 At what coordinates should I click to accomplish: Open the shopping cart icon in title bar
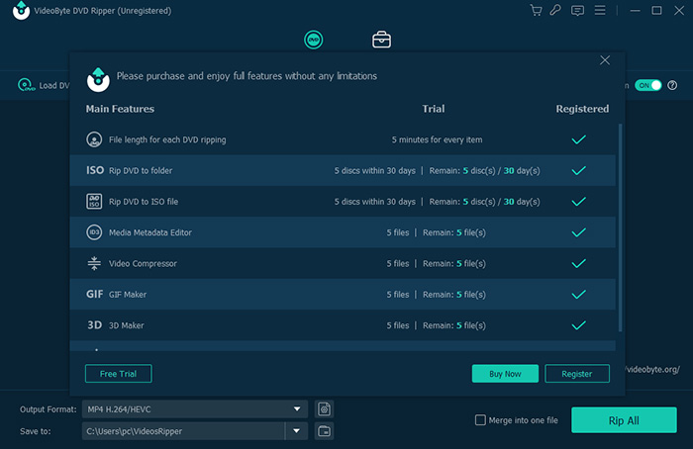click(536, 10)
